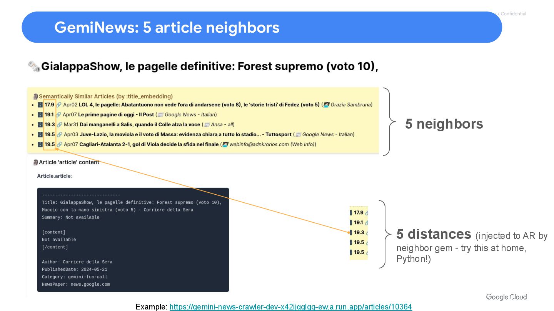Click the author avatar icon before webinfo@adnkronos.com
This screenshot has width=554, height=311.
(225, 144)
